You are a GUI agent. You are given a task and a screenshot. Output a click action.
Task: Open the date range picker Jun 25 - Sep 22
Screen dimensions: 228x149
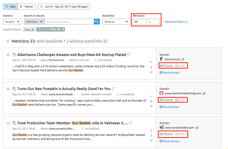pyautogui.click(x=64, y=7)
